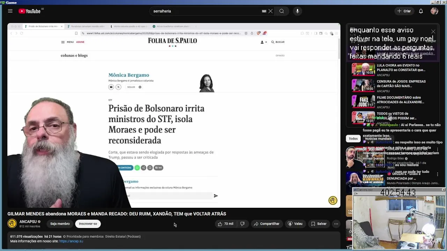Screen dimensions: 447x251
Task: Go to the YouTube home logo
Action: [30, 11]
